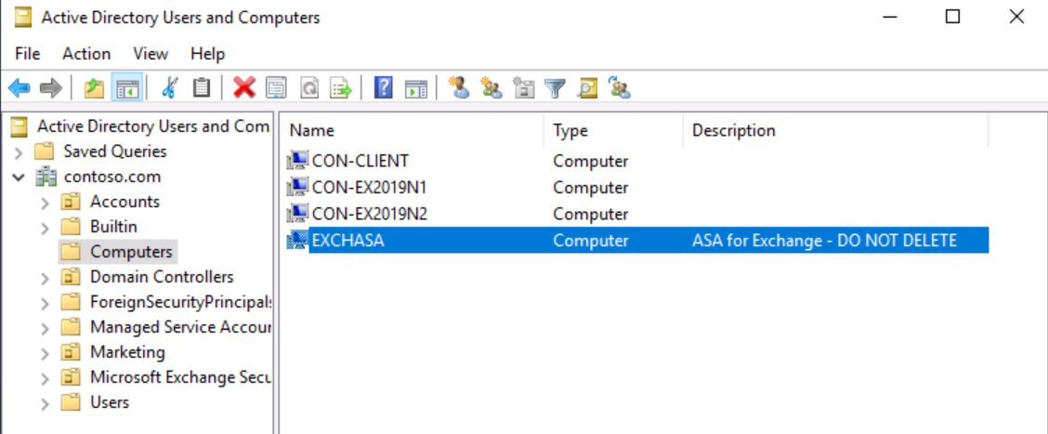The image size is (1048, 434).
Task: Click the CON-EX2019N1 computer icon
Action: click(297, 187)
